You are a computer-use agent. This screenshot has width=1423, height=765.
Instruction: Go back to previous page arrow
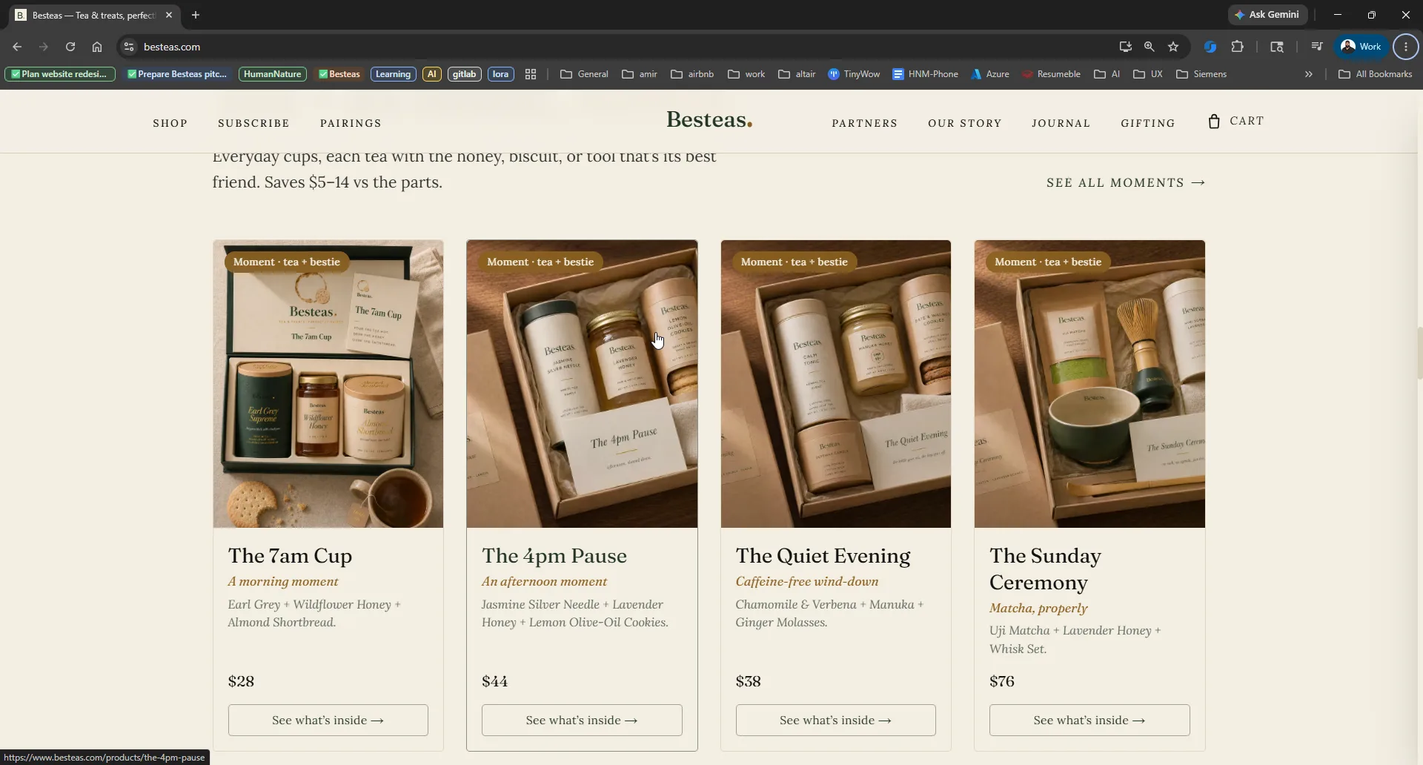(17, 47)
